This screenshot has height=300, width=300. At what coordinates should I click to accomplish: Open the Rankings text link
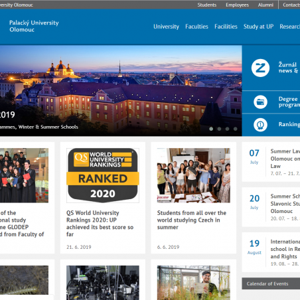(x=289, y=124)
